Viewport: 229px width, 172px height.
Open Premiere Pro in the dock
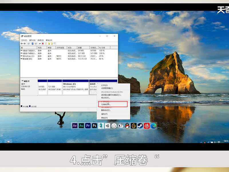88,126
